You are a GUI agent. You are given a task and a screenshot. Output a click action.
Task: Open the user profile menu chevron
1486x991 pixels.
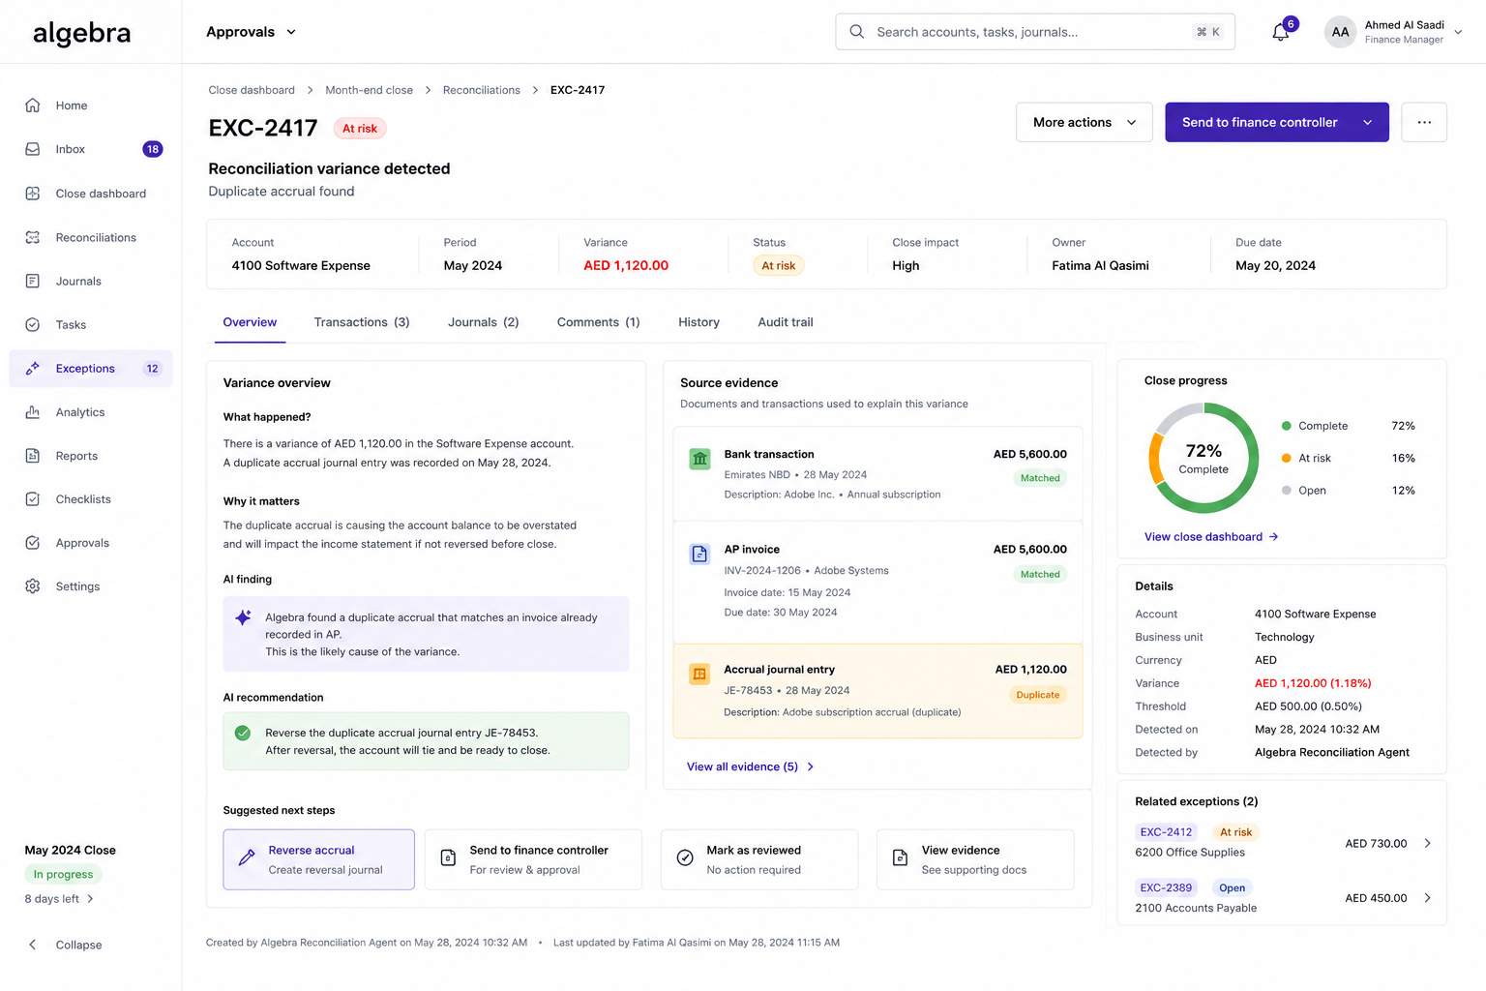(x=1458, y=32)
